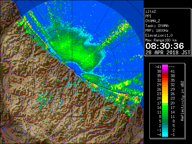
Task: Click the magenta '>41' legend swatch
Action: [165, 67]
